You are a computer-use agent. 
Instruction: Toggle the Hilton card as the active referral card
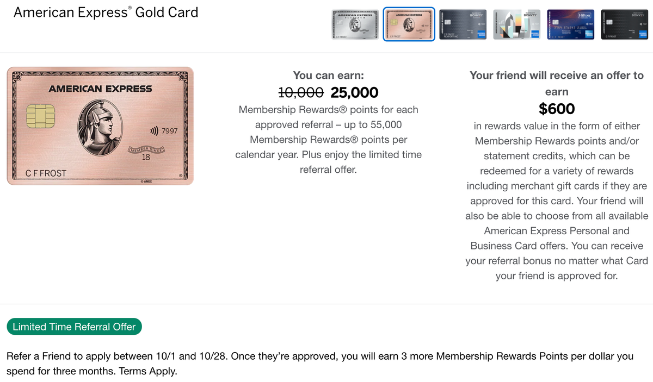(570, 24)
